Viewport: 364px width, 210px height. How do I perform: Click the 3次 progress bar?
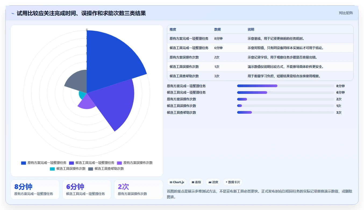286,112
